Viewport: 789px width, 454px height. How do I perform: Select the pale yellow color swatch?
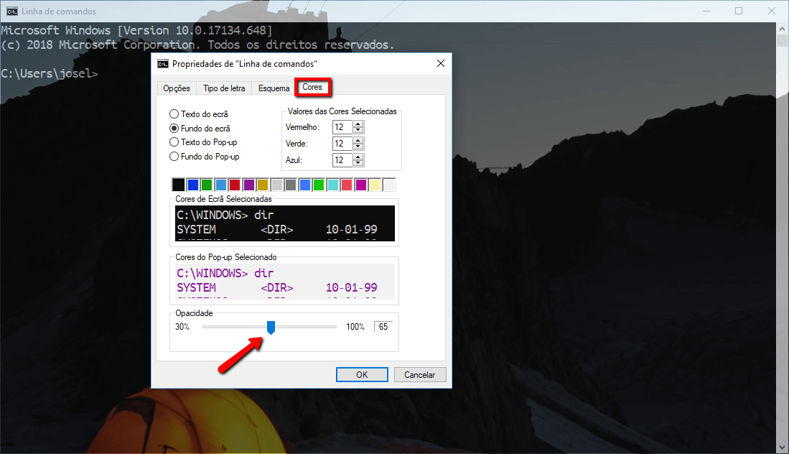coord(375,185)
